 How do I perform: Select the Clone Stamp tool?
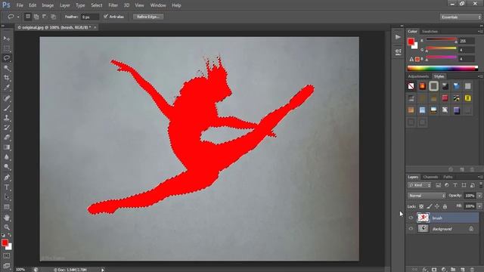click(7, 118)
